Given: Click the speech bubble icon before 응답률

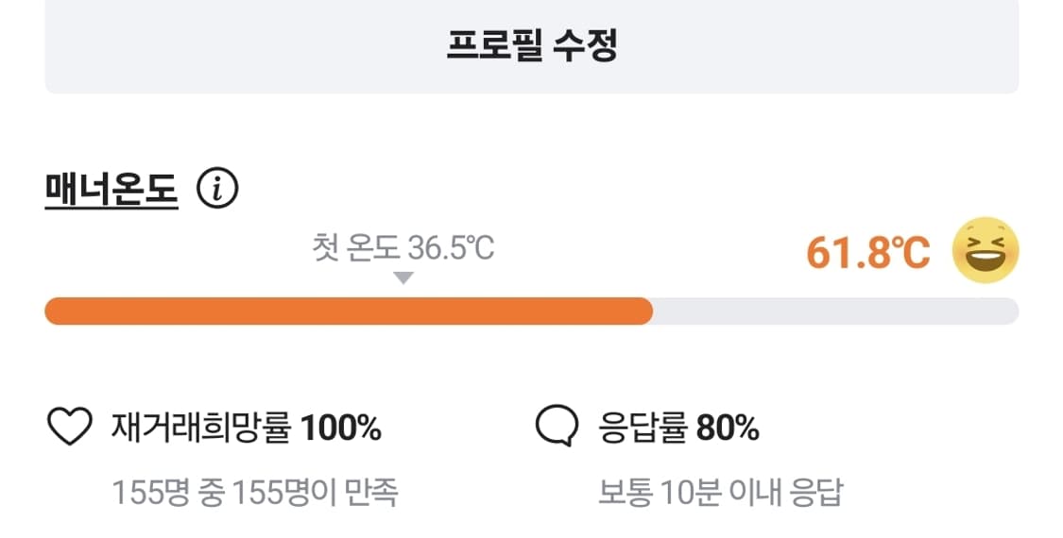Looking at the screenshot, I should point(556,429).
